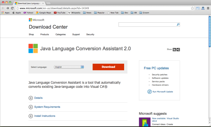Open the Categories menu item
211x127 pixels.
pyautogui.click(x=60, y=34)
